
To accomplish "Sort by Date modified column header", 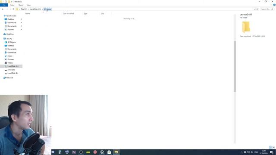I will tap(68, 13).
